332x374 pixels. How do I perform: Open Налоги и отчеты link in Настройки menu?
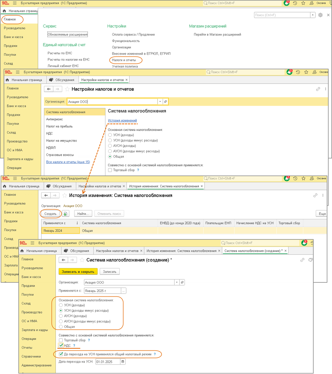click(x=124, y=60)
